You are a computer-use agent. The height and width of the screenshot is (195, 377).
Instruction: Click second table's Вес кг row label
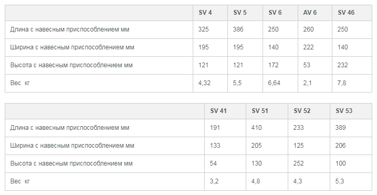coord(20,181)
